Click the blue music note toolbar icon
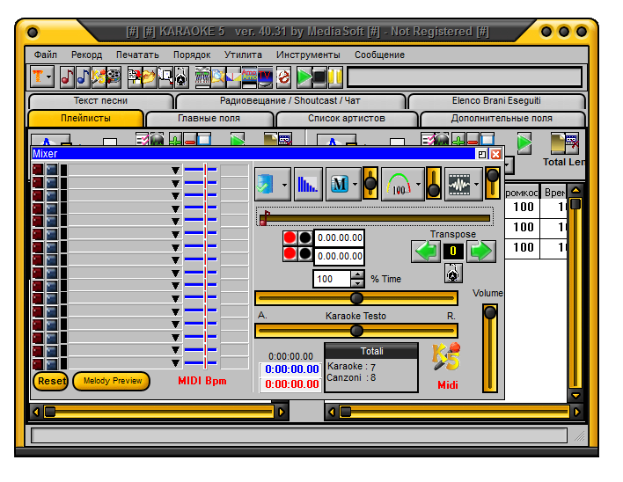623x482 pixels. click(x=83, y=77)
